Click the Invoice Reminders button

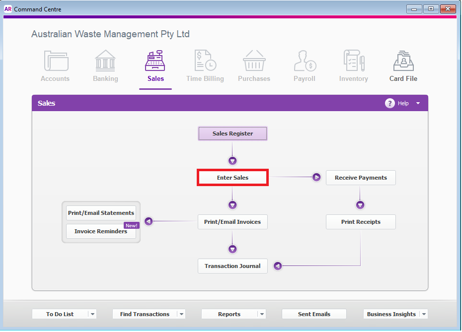tap(101, 231)
